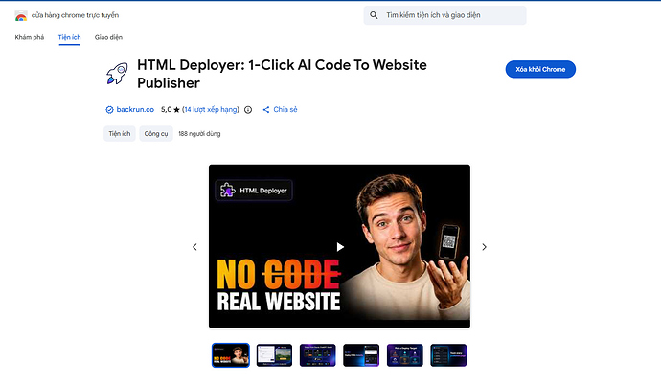Click the Xóa khỏi Chrome button

tap(540, 69)
